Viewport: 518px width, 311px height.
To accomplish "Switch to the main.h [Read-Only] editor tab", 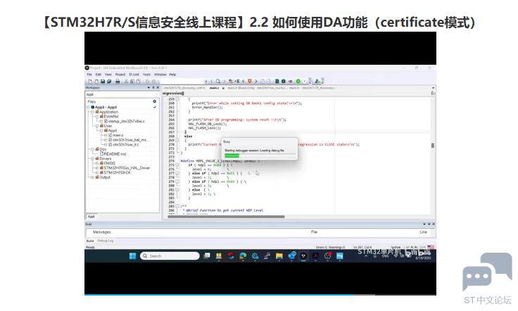I will pyautogui.click(x=241, y=88).
